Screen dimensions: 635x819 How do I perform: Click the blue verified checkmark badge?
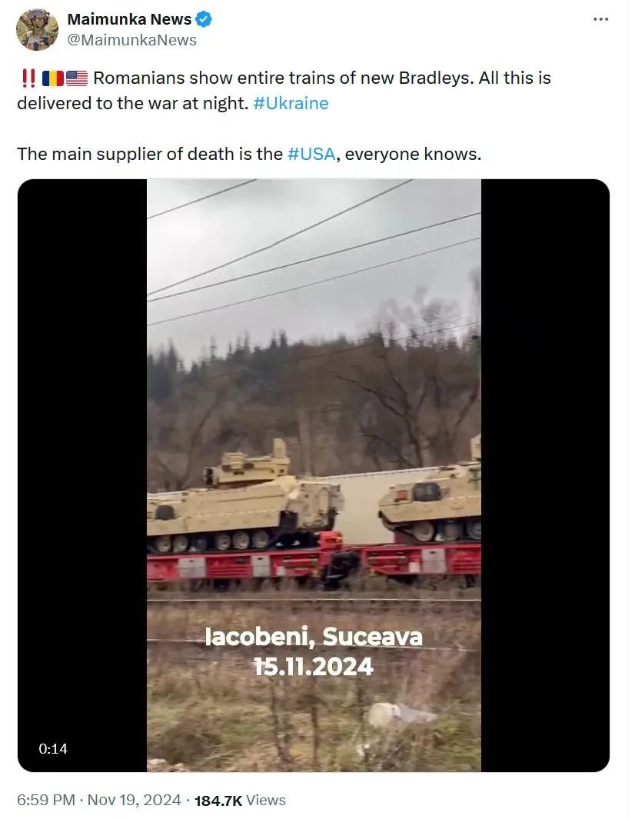pyautogui.click(x=204, y=19)
